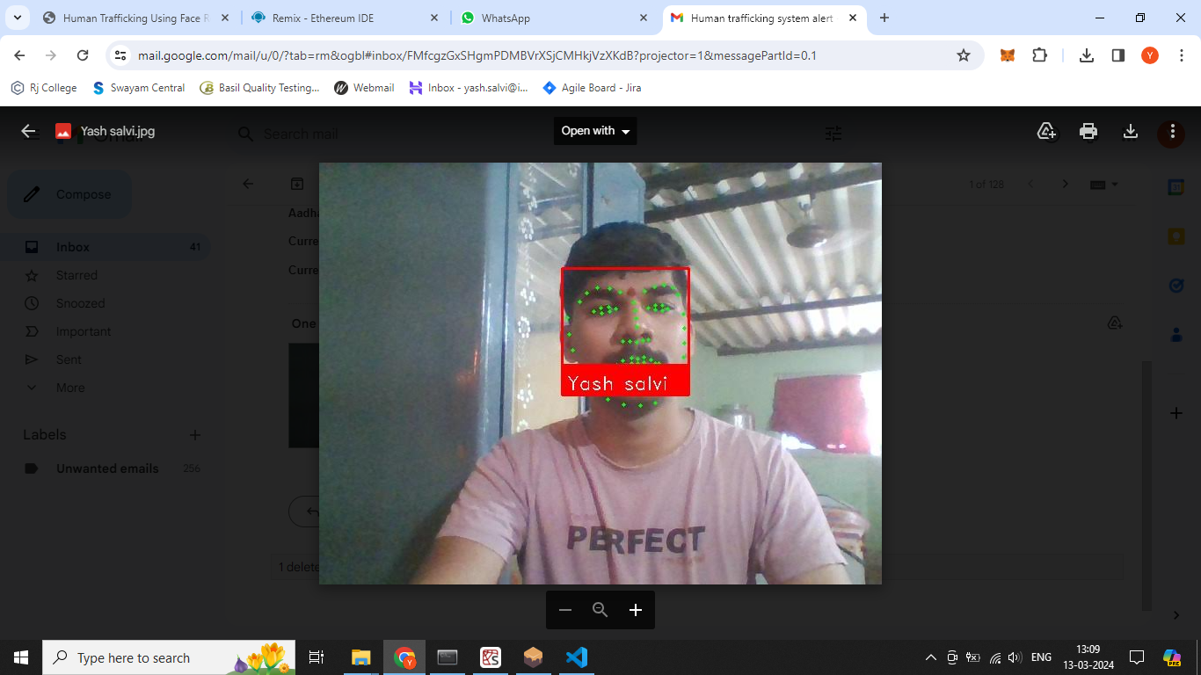The image size is (1201, 675).
Task: Open the three-dot more actions menu
Action: click(1171, 132)
